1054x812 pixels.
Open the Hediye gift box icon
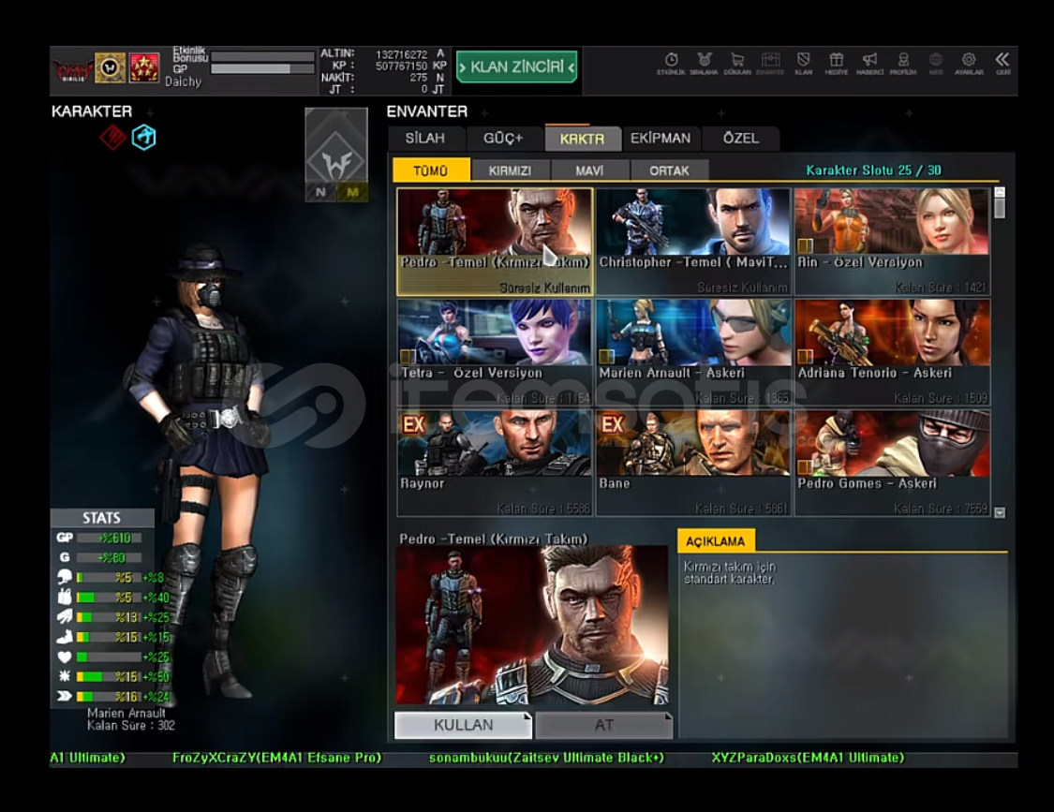[x=837, y=63]
